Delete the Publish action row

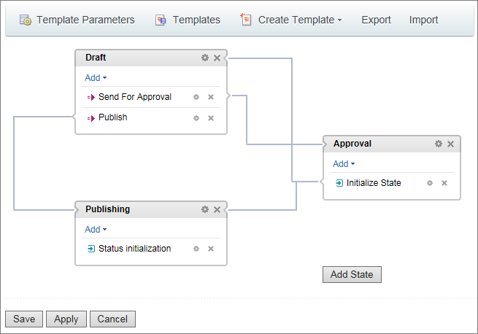point(211,118)
